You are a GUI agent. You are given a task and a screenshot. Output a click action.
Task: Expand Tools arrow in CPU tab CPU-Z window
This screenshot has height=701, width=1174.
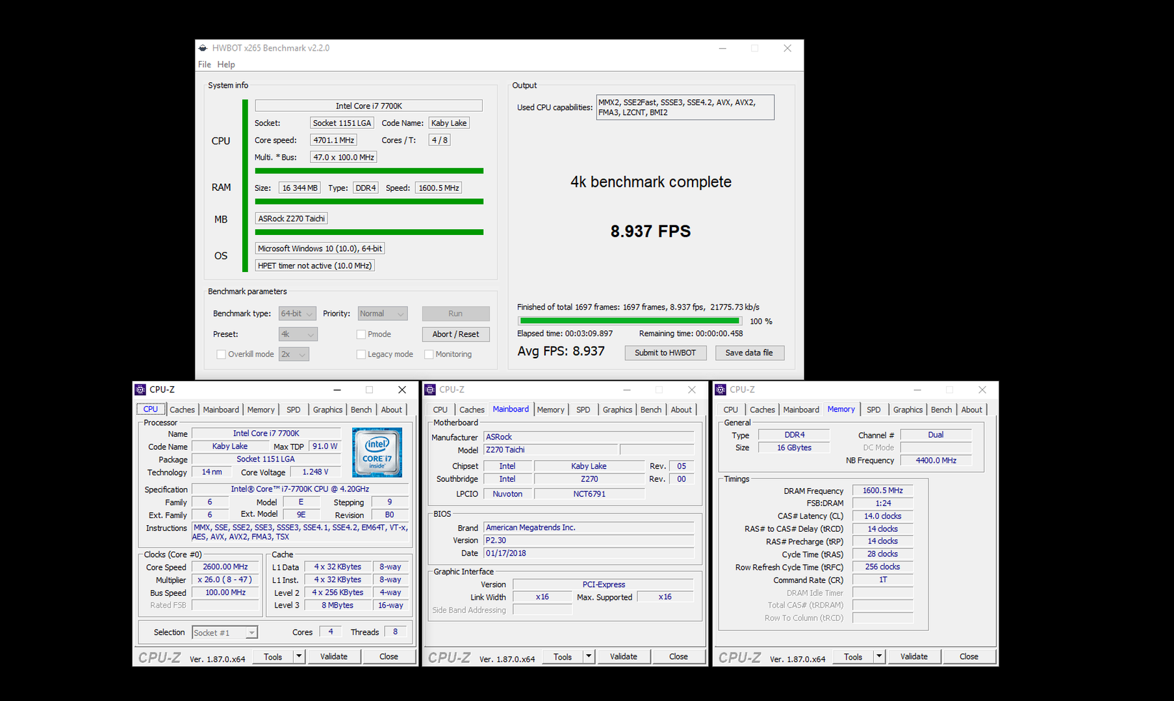(x=299, y=656)
